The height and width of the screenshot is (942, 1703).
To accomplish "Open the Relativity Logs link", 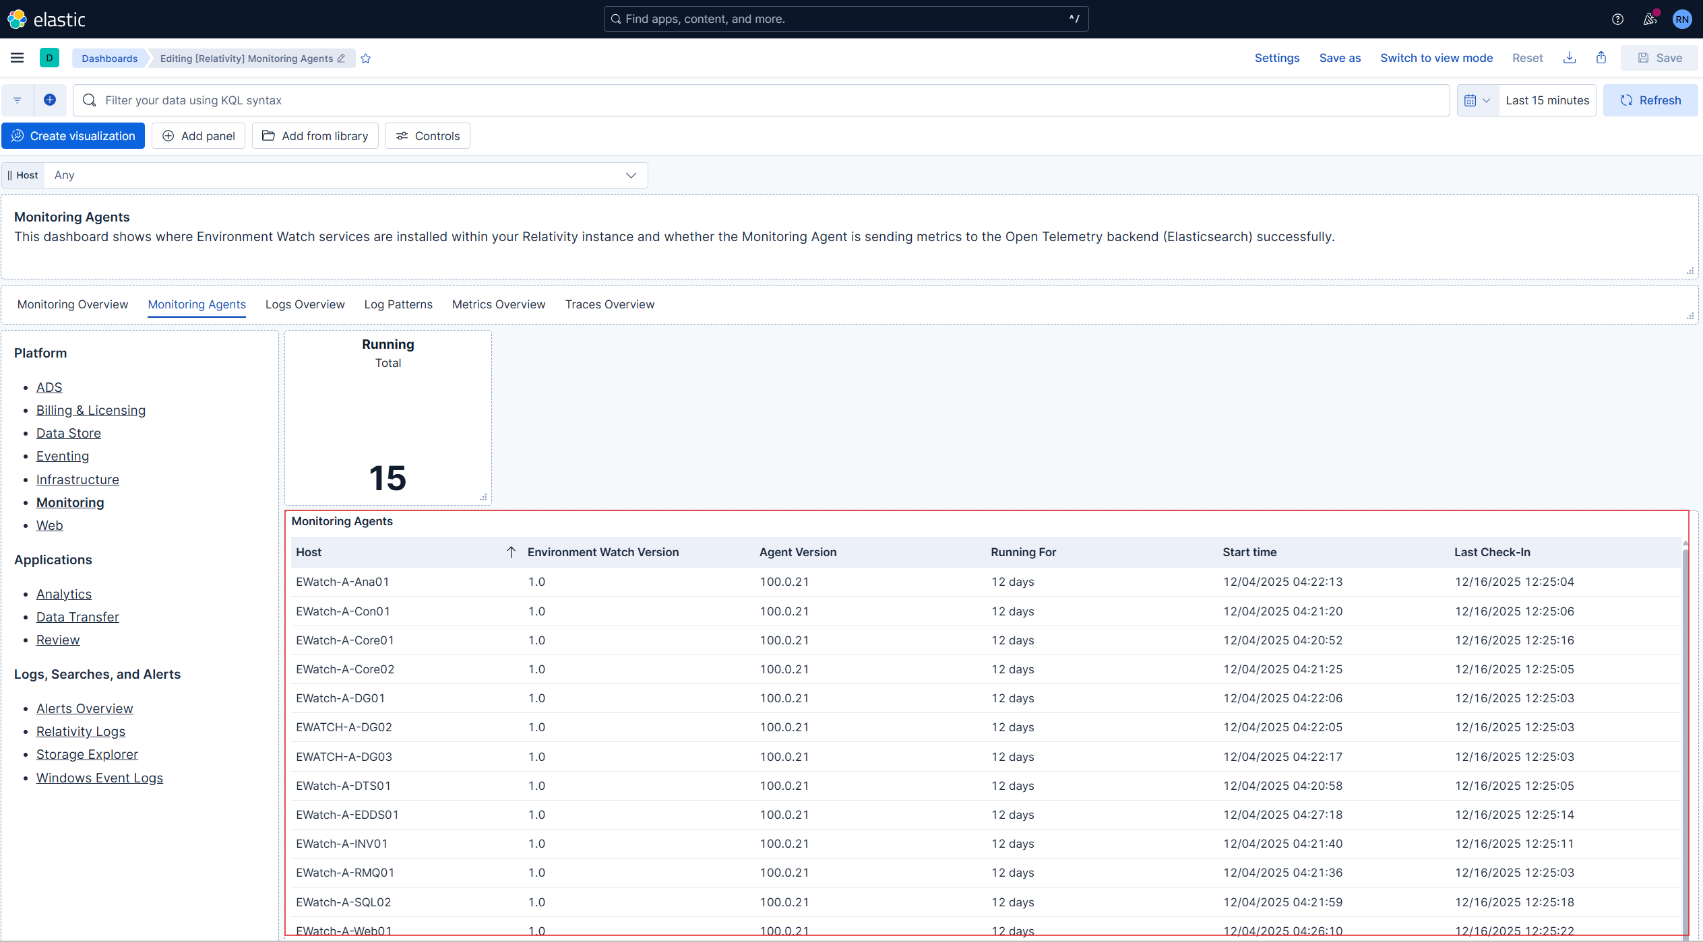I will pyautogui.click(x=81, y=731).
